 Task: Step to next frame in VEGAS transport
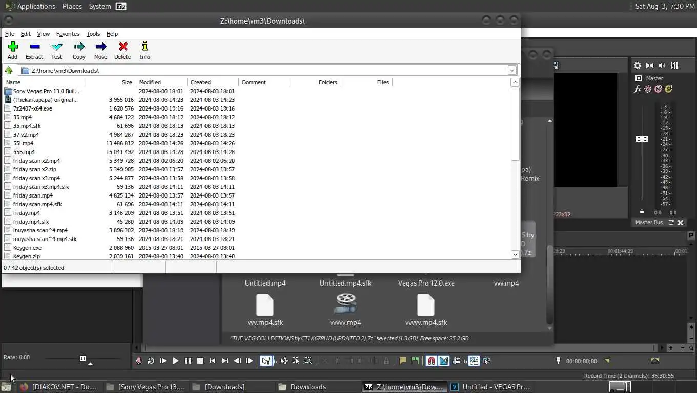point(250,361)
